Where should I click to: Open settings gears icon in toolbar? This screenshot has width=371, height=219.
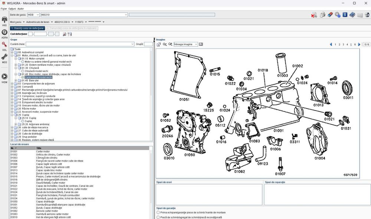(x=338, y=15)
